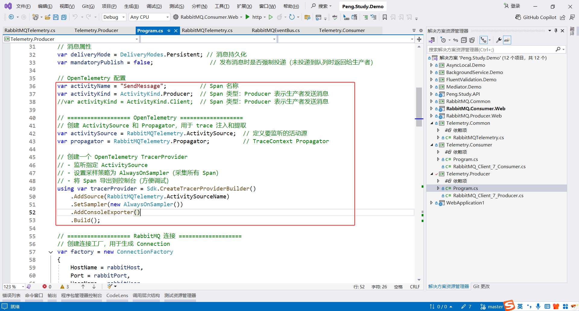The height and width of the screenshot is (311, 579).
Task: Click the split editor icon
Action: click(x=419, y=39)
